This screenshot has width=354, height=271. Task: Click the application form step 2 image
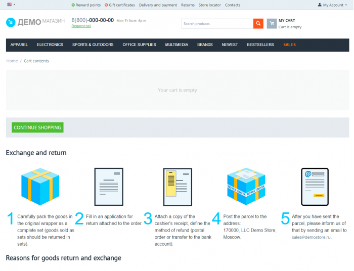109,187
